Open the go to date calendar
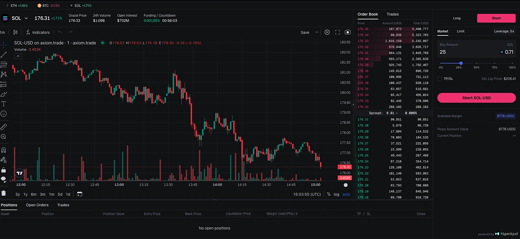 tap(80, 194)
